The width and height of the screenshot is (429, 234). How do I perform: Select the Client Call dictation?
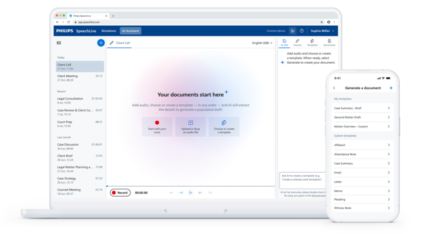tap(80, 66)
